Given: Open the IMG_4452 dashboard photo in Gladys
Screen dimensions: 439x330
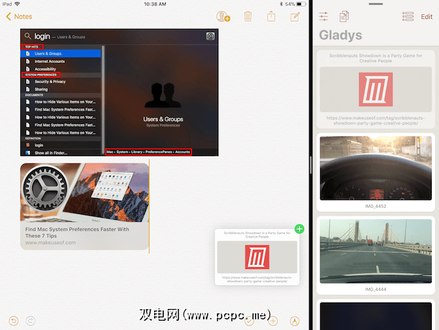Looking at the screenshot, I should (x=375, y=168).
